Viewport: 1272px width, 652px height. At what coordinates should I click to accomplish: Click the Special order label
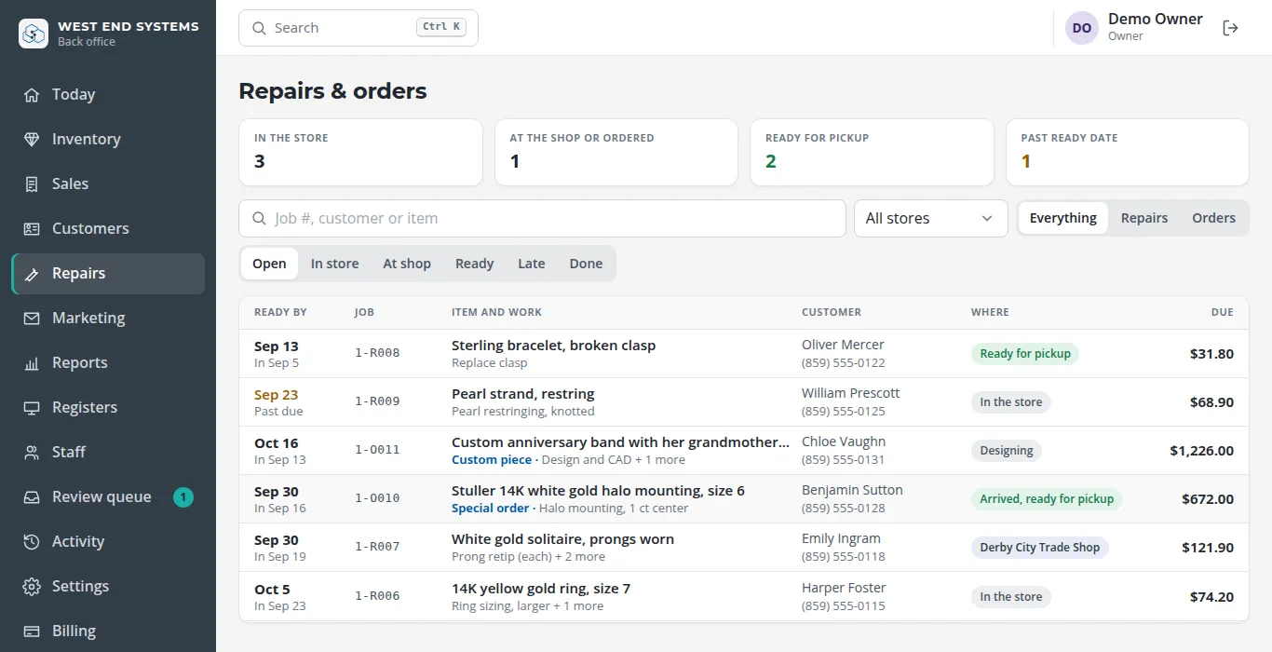(490, 509)
